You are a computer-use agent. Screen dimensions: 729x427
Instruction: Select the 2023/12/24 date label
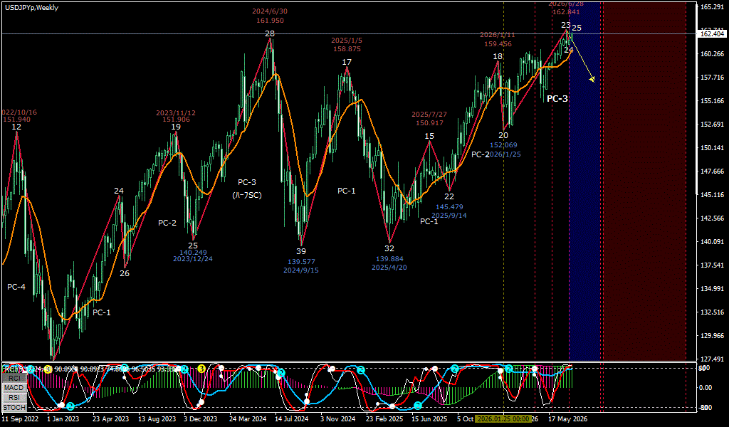pos(193,259)
